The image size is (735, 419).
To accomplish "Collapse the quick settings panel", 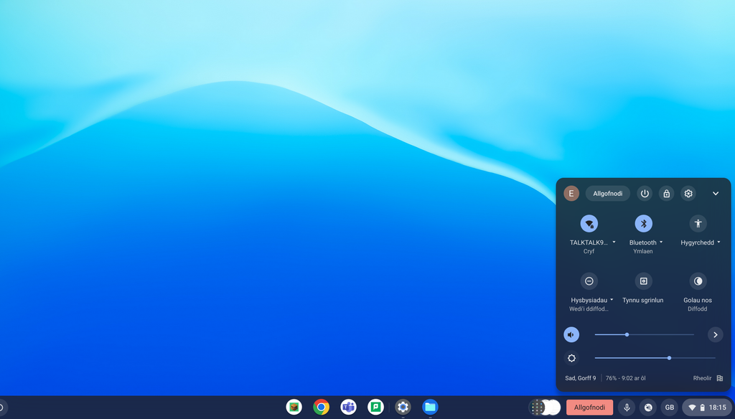I will point(716,193).
